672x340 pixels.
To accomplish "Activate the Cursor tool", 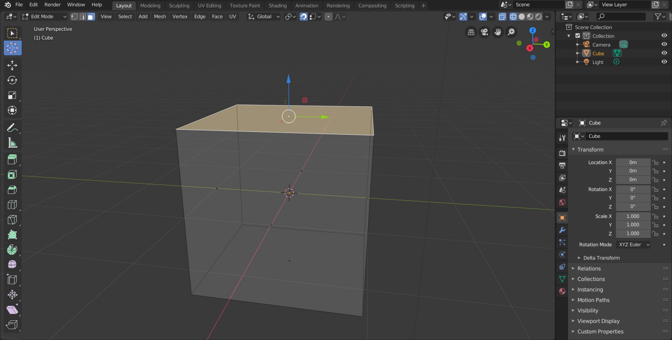I will tap(12, 48).
